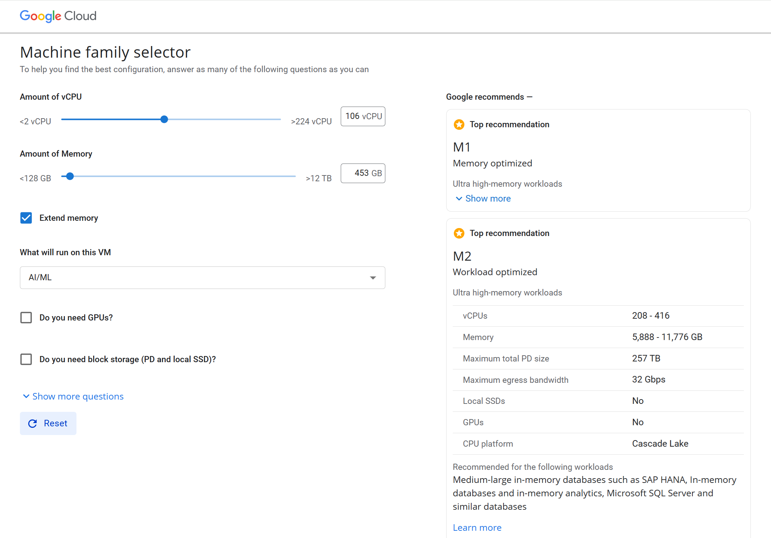Click the star icon on M2 recommendation

click(x=459, y=233)
